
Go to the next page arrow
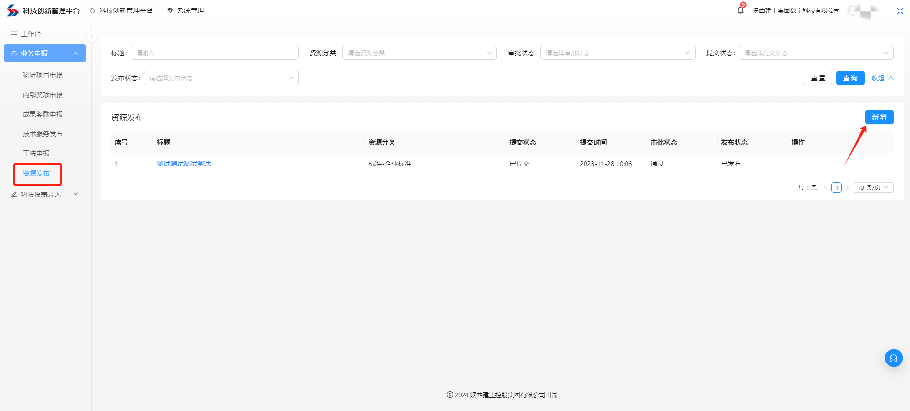pos(847,188)
